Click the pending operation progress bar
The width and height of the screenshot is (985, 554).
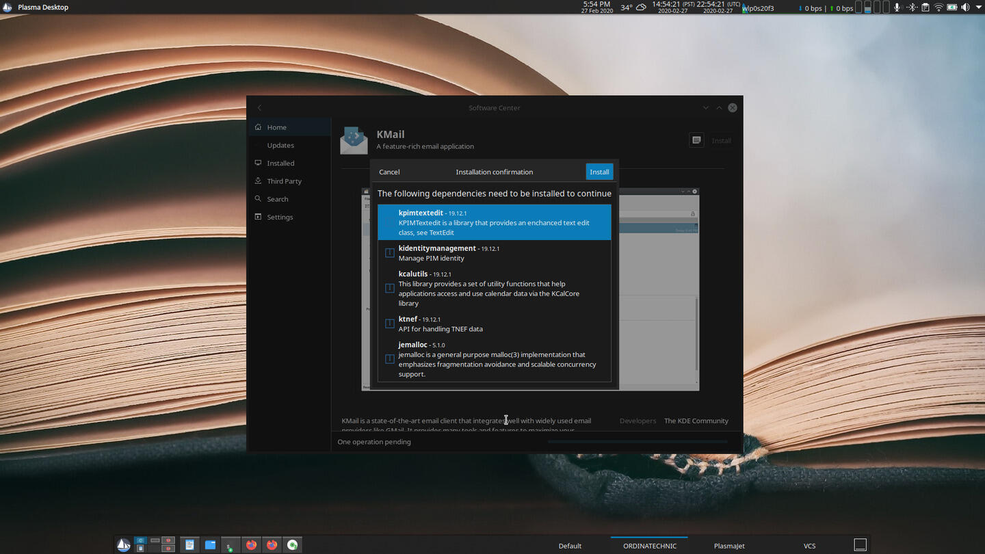pyautogui.click(x=638, y=442)
